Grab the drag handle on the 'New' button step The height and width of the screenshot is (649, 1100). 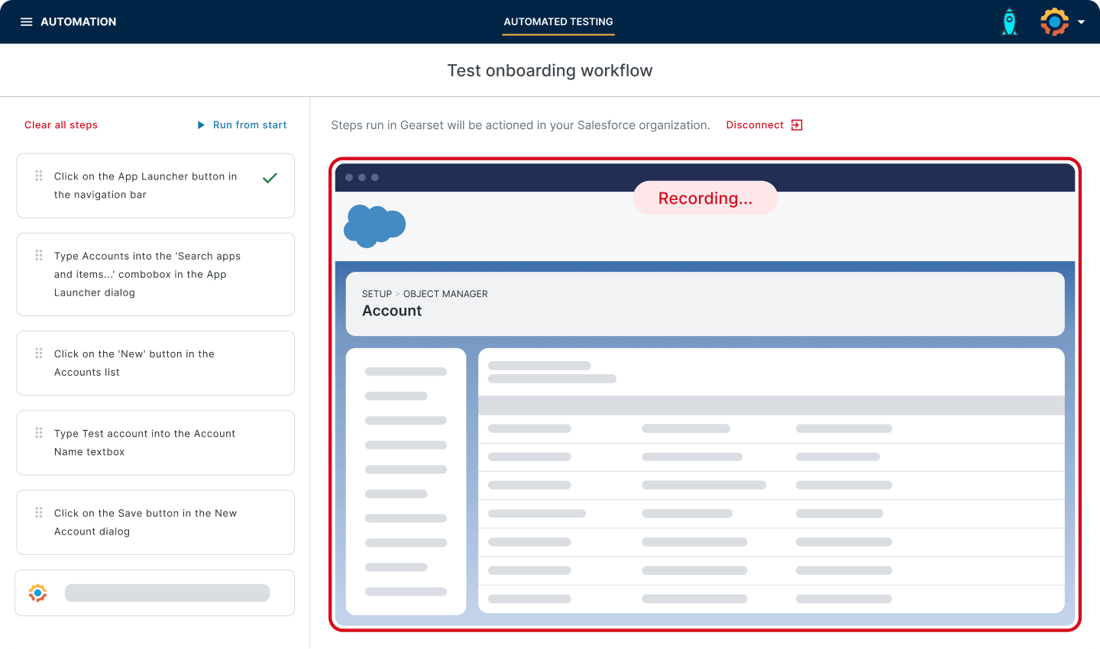click(38, 354)
